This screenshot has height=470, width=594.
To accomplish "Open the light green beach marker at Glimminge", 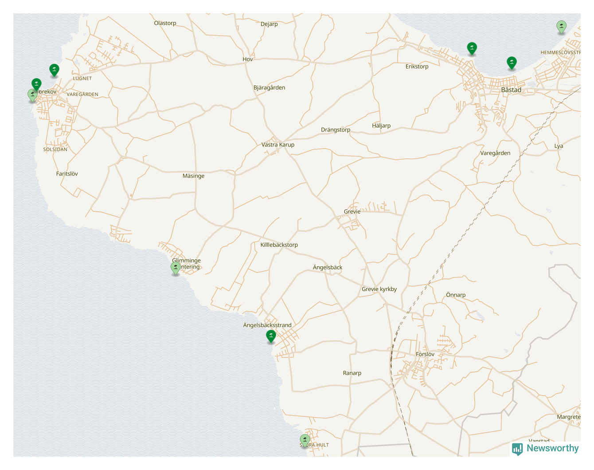I will click(176, 268).
